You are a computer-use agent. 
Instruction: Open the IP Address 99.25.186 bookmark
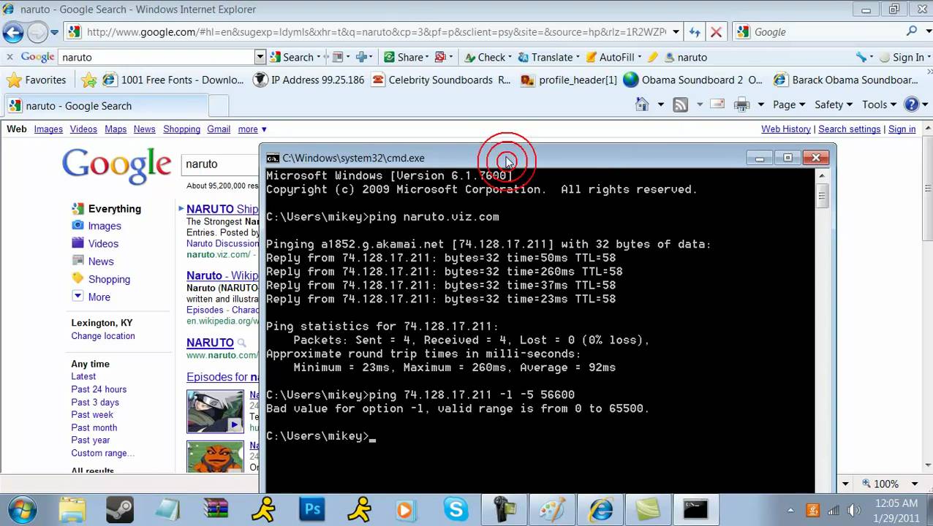click(309, 80)
